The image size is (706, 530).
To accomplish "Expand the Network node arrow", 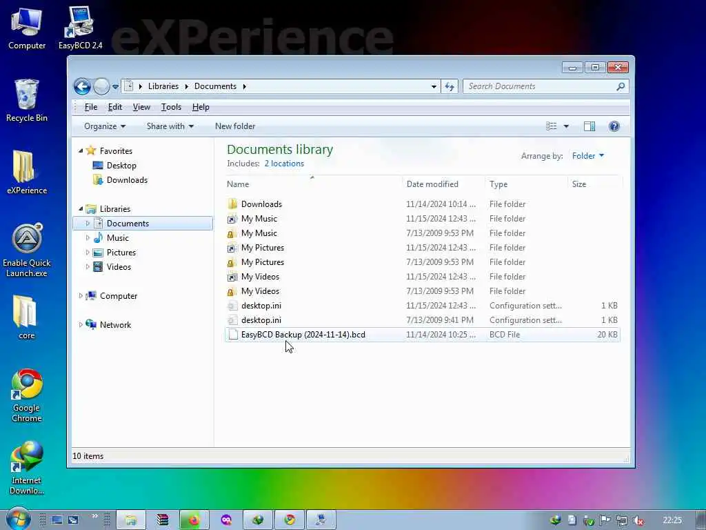I will tap(81, 324).
